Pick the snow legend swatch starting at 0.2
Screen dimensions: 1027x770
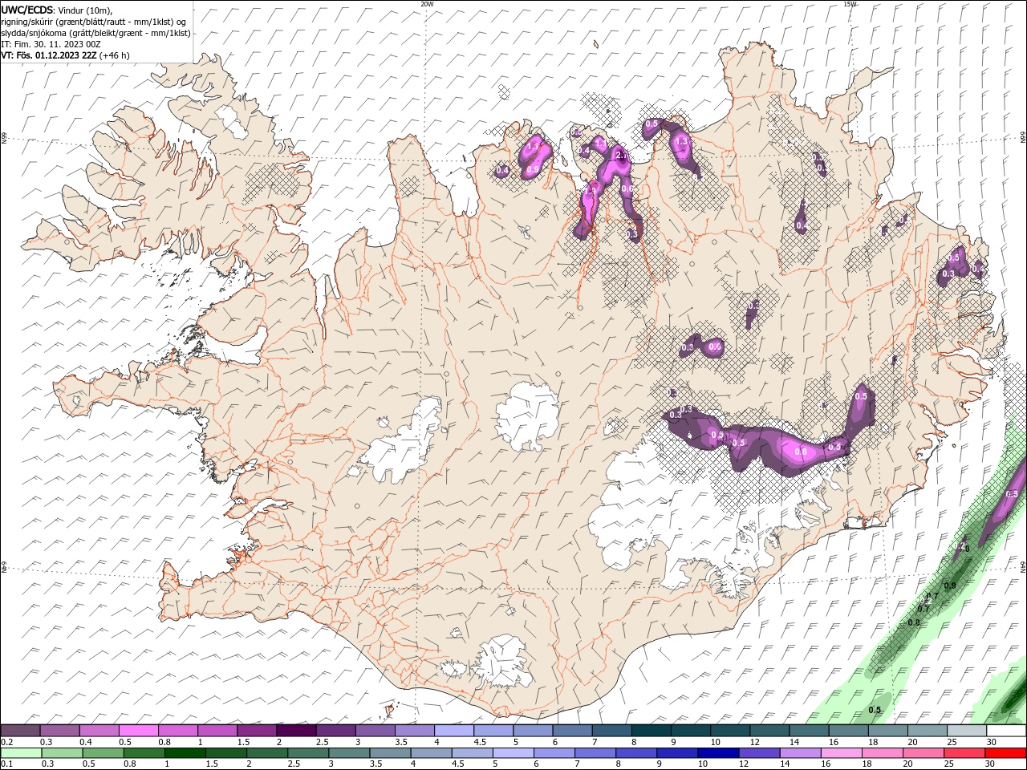tap(20, 731)
